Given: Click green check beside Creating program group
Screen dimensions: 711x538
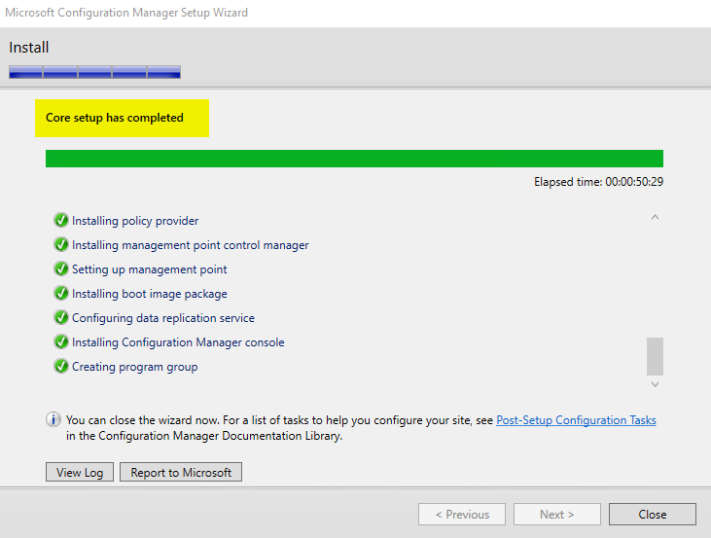Looking at the screenshot, I should point(61,367).
